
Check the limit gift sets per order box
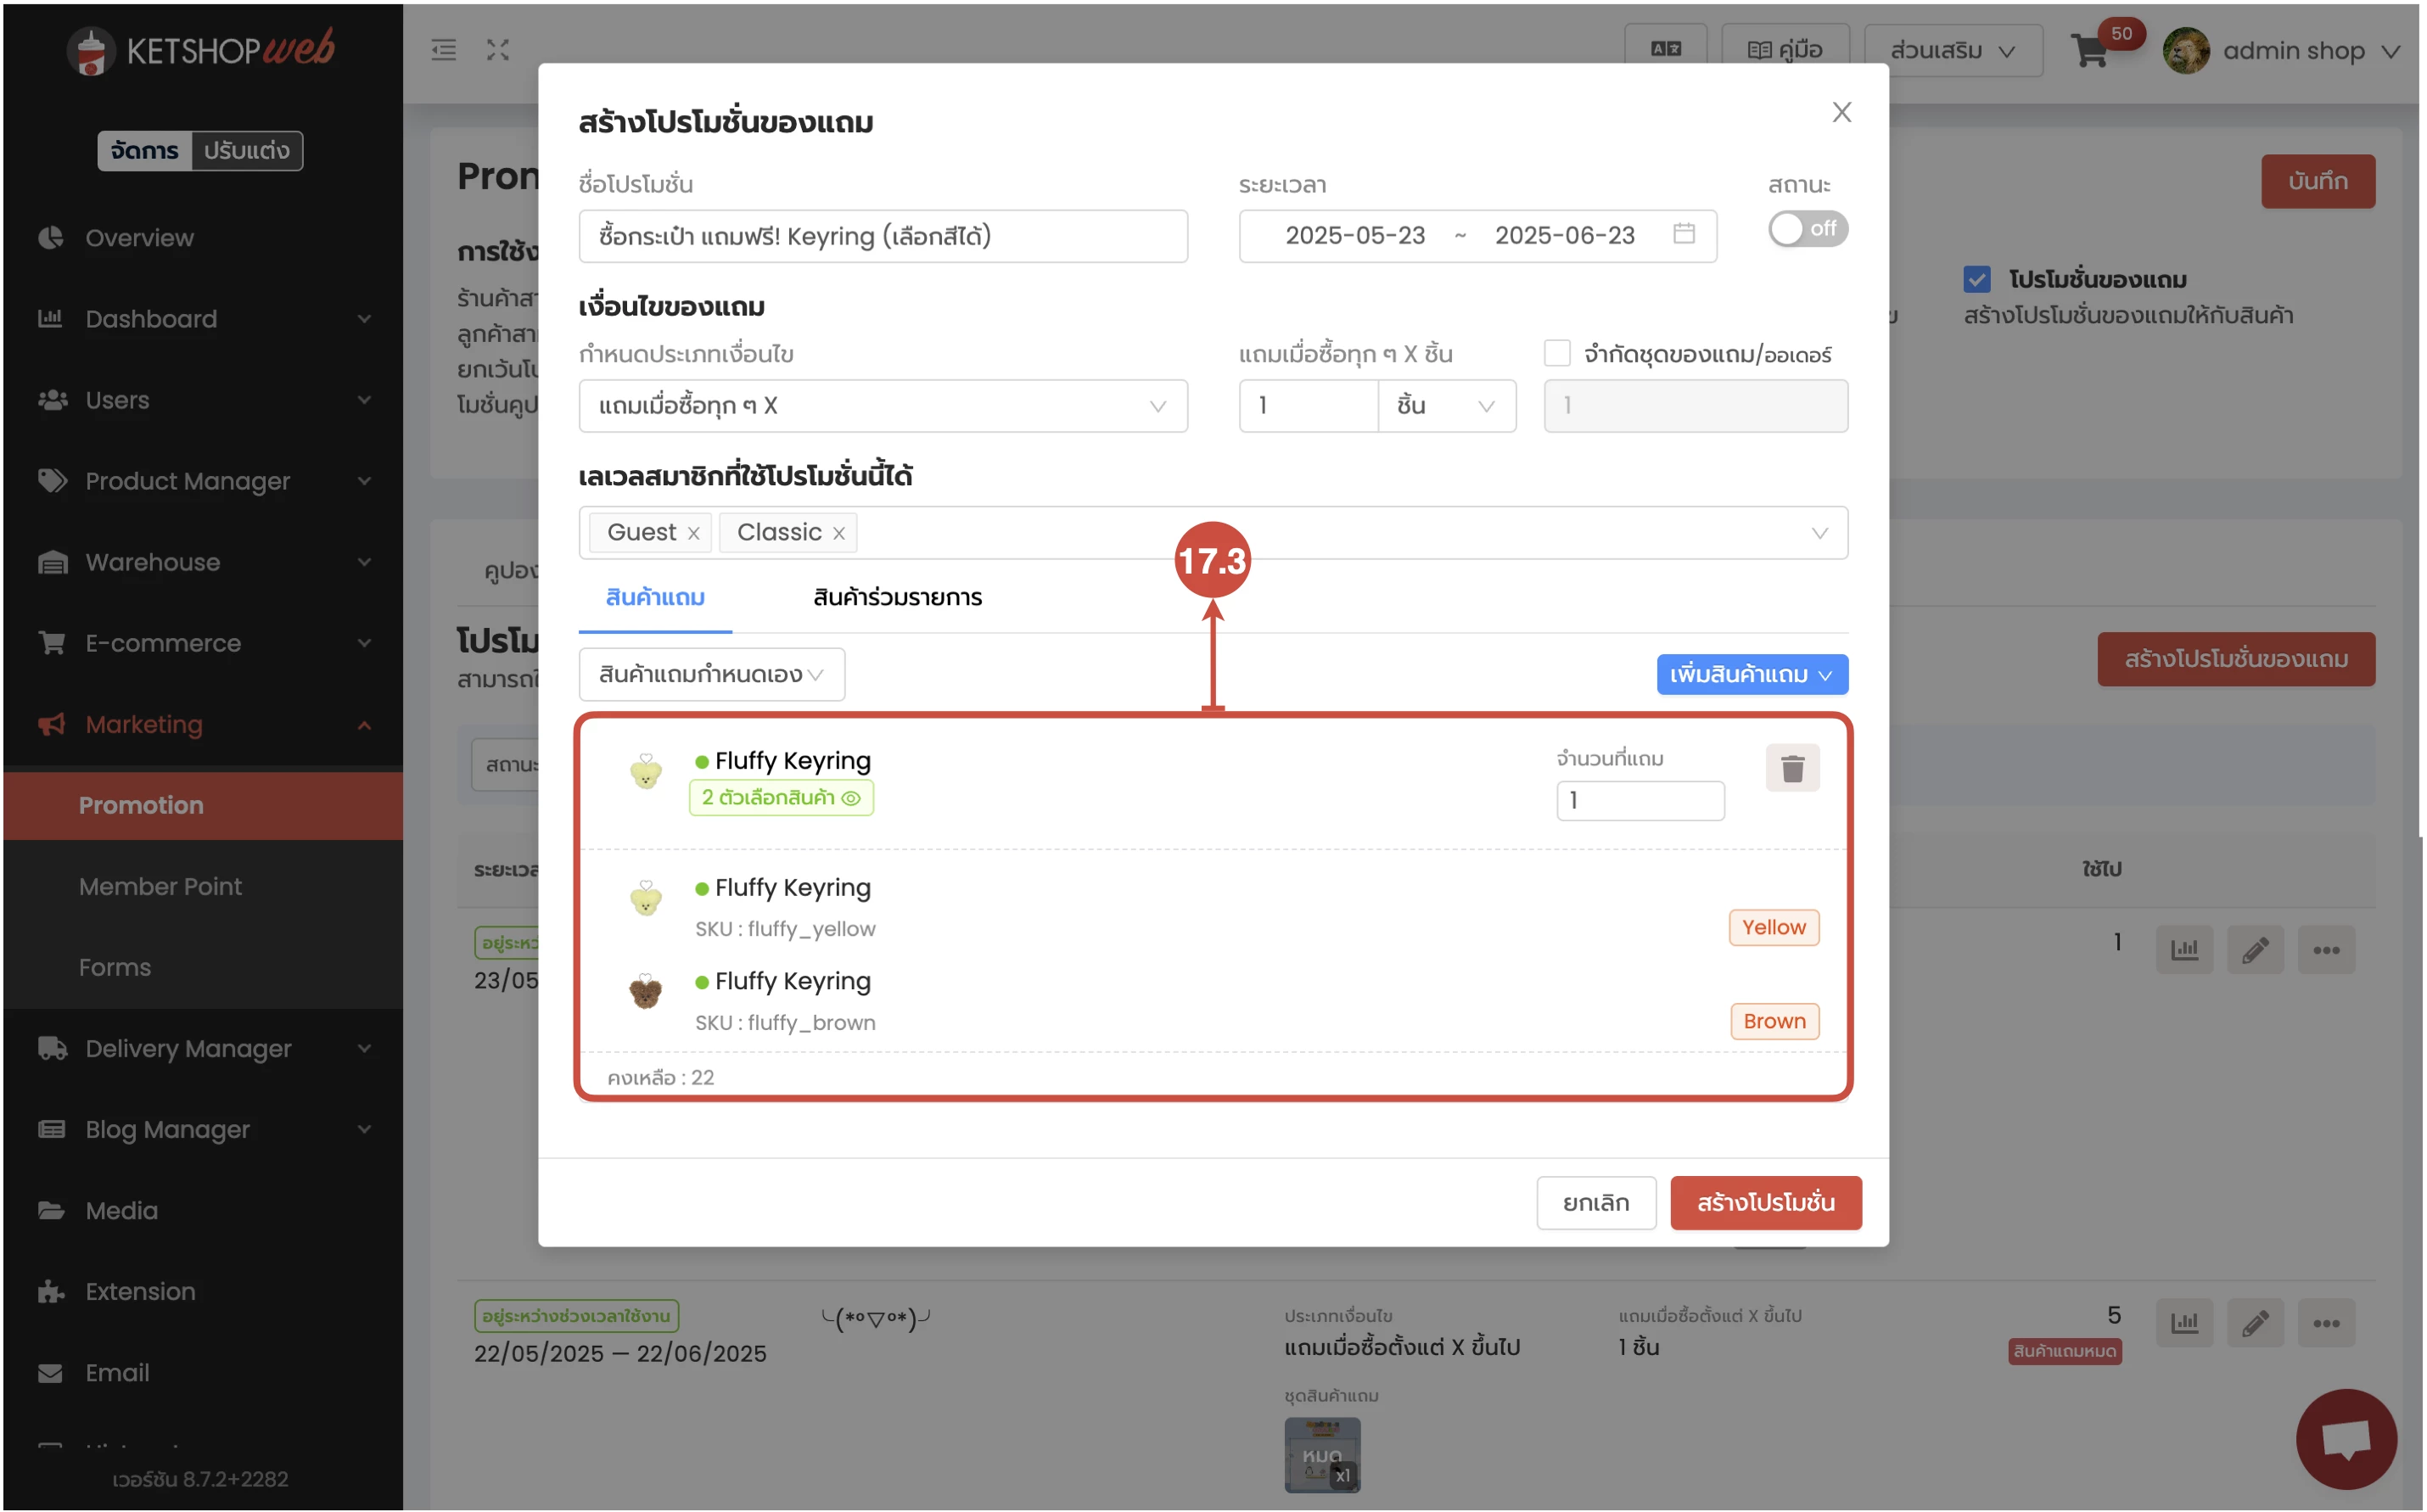(x=1557, y=353)
